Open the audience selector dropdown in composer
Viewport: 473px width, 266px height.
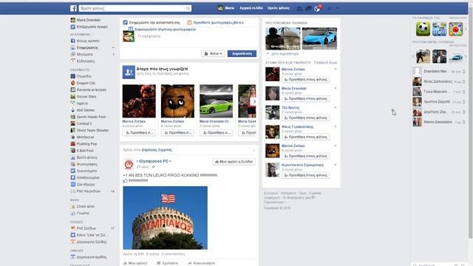213,54
